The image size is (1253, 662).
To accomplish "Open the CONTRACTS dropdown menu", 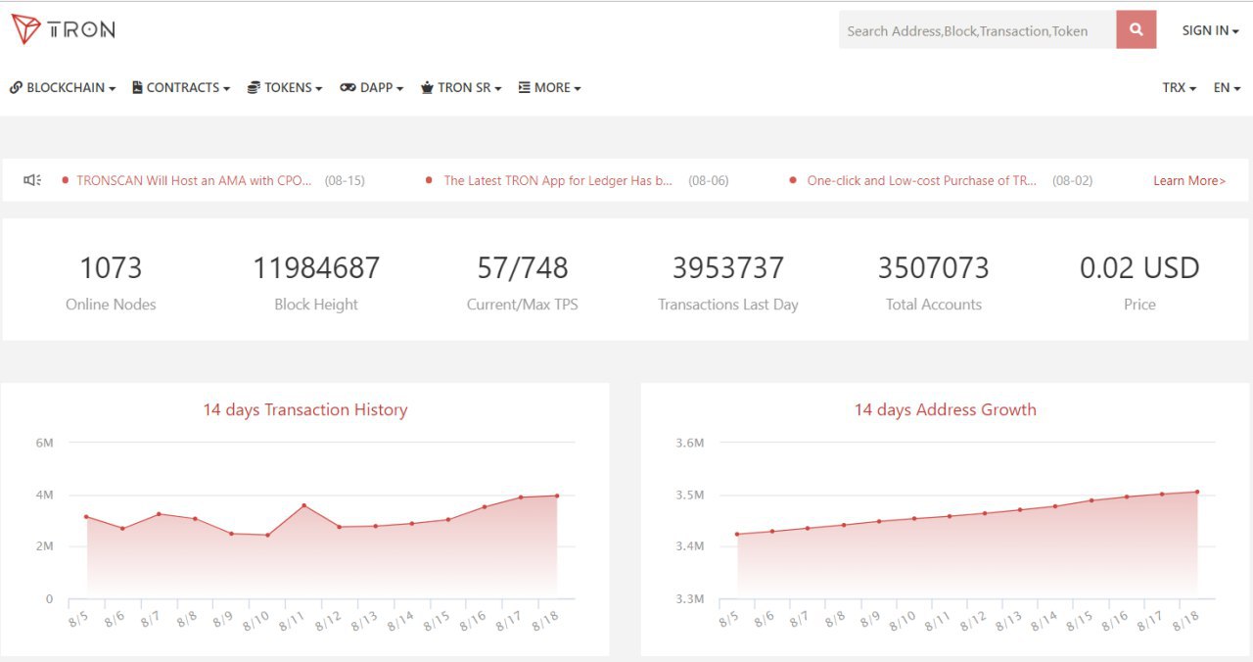I will [x=181, y=87].
